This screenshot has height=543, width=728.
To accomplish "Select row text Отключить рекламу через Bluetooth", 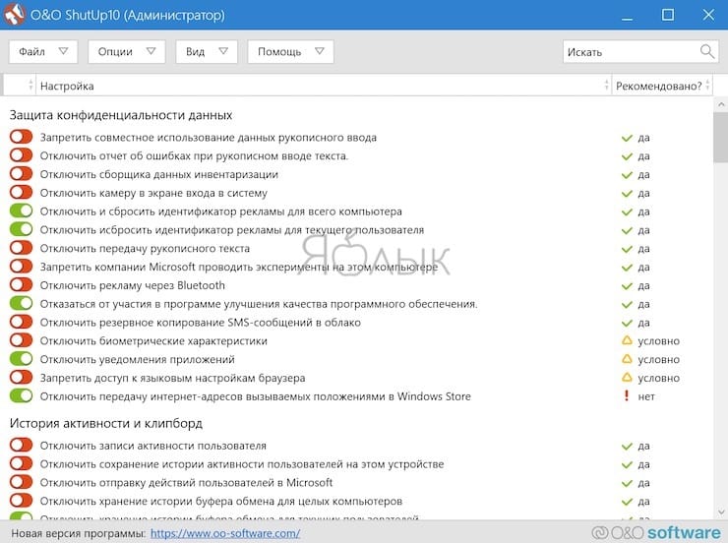I will coord(133,285).
